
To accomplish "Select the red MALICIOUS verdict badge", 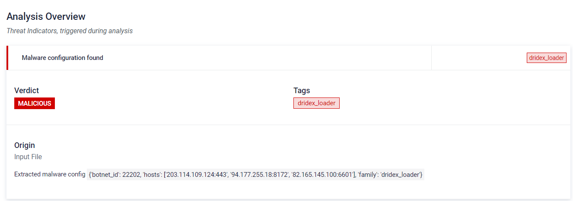I will point(35,104).
